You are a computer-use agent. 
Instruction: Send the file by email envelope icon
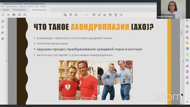19,15
